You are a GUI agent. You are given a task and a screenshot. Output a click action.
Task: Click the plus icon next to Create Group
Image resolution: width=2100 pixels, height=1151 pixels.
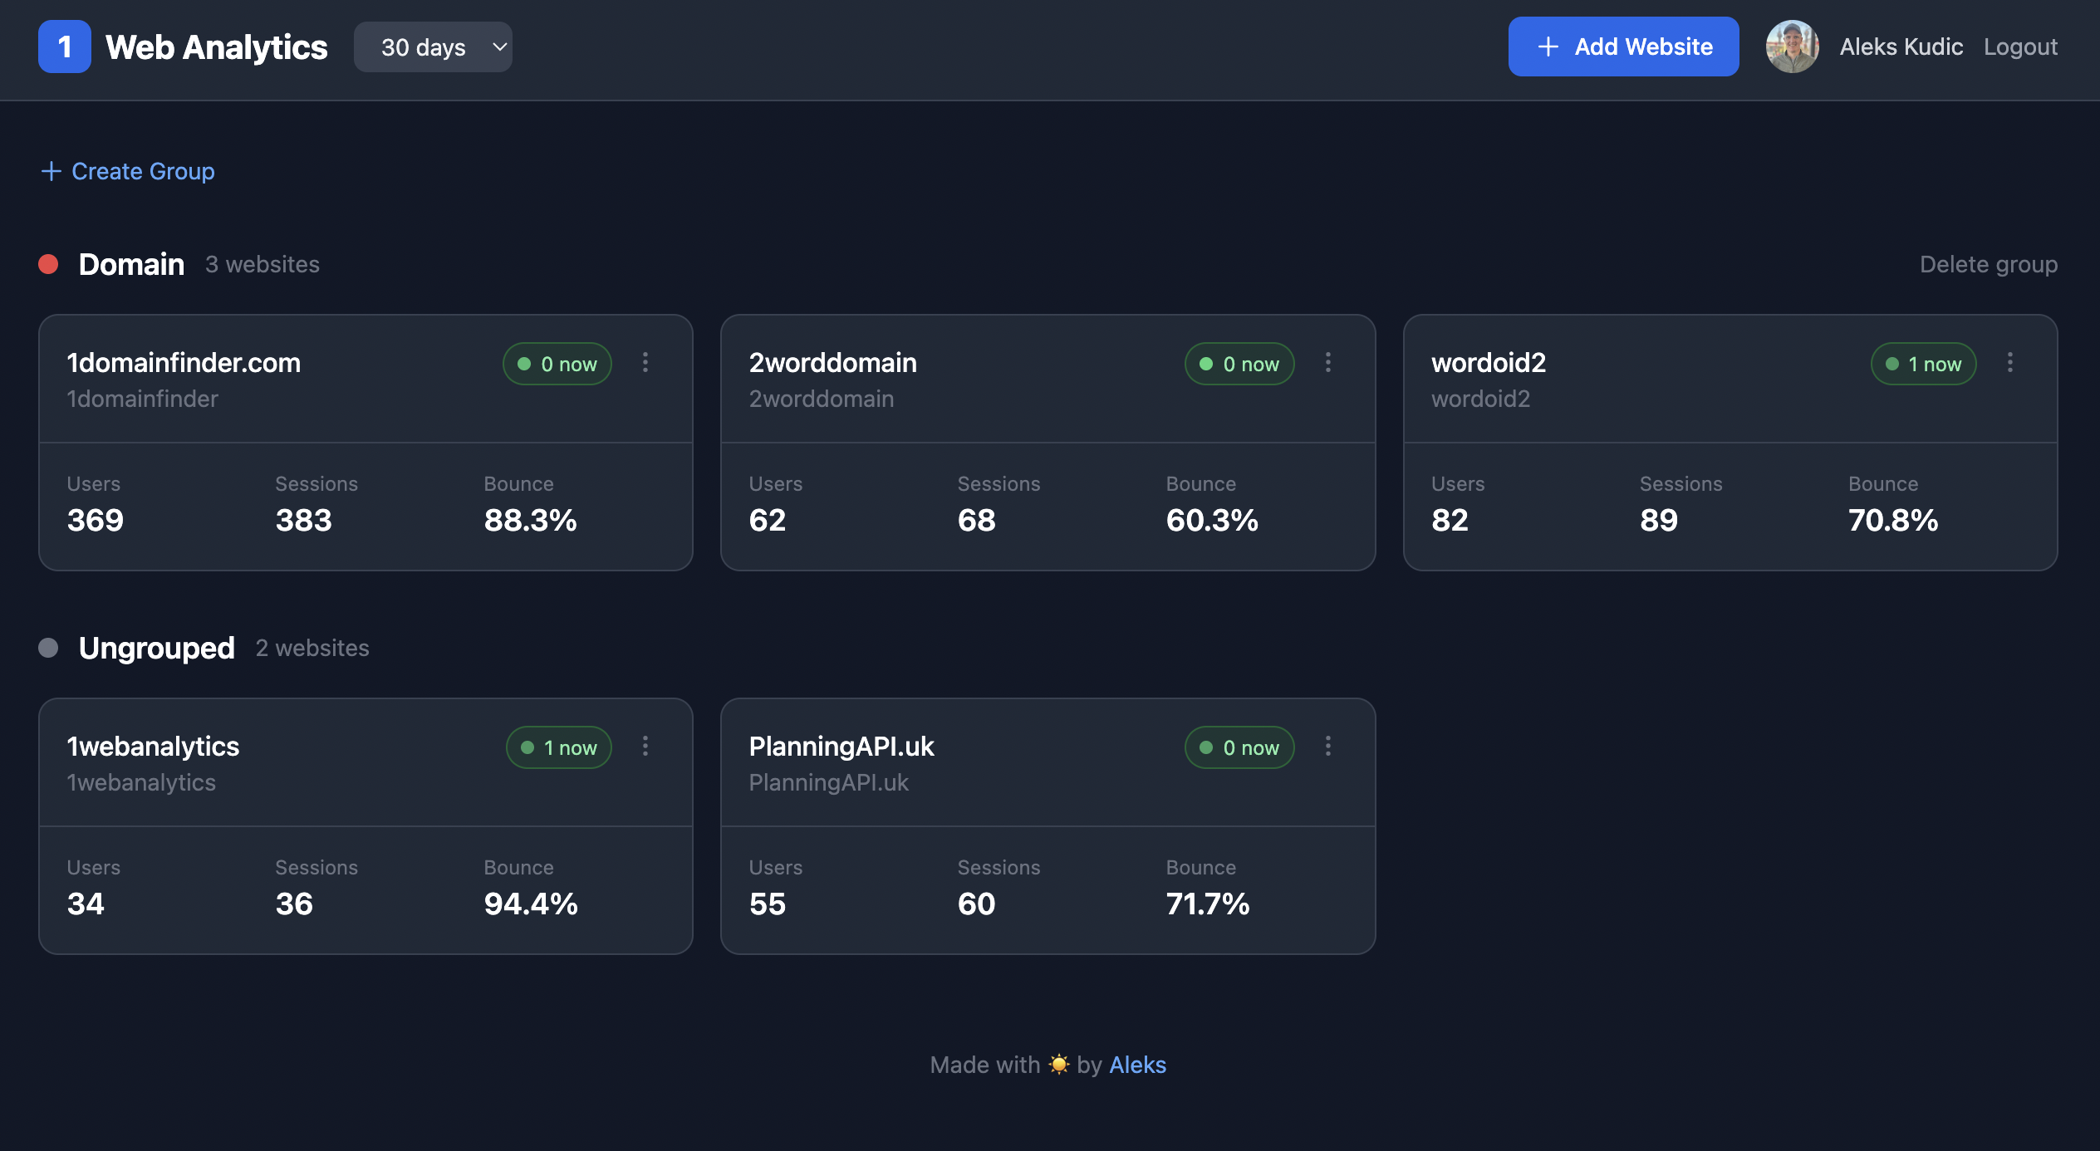coord(52,171)
